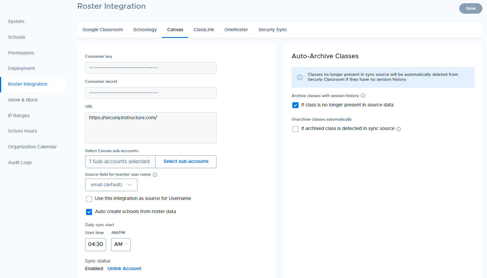Click the Save button
The height and width of the screenshot is (278, 487).
tap(471, 8)
